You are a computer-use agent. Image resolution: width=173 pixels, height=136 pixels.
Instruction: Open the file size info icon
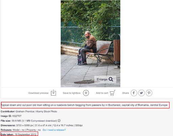(x=59, y=121)
